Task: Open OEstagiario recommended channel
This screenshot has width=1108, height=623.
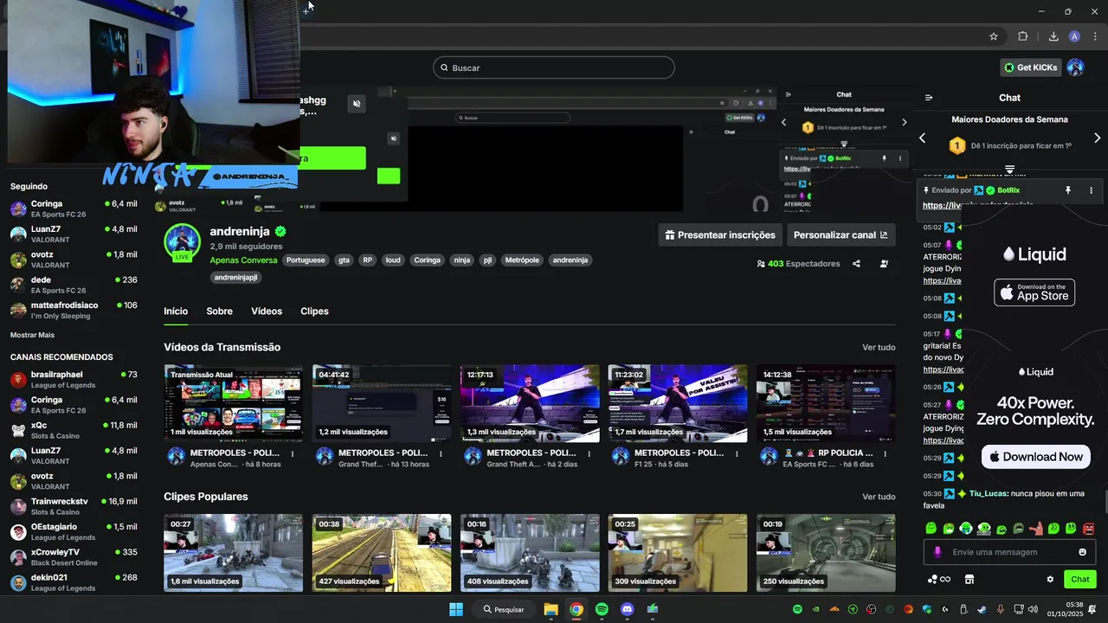Action: pos(74,531)
